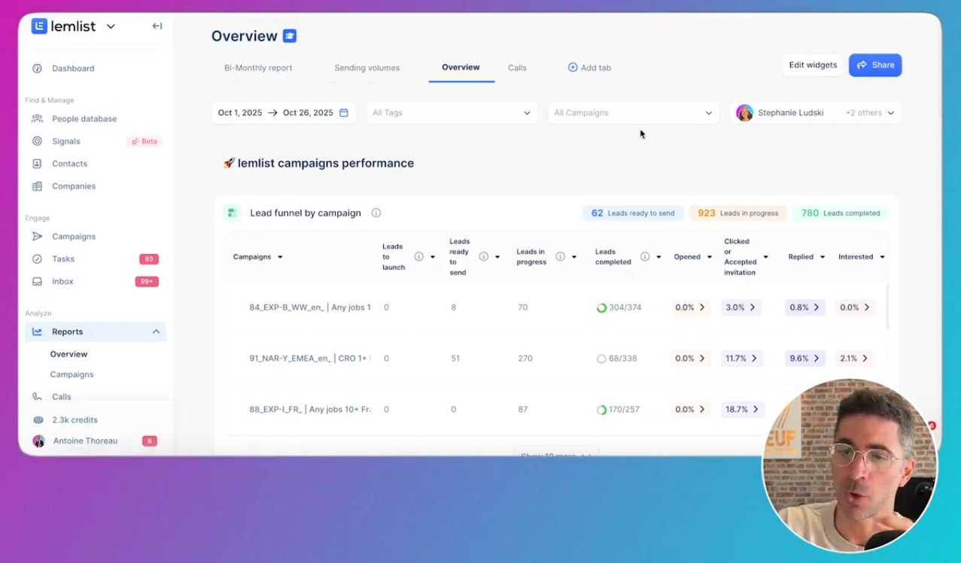Viewport: 961px width, 563px height.
Task: Click Antoine Thoreau's avatar
Action: (38, 441)
